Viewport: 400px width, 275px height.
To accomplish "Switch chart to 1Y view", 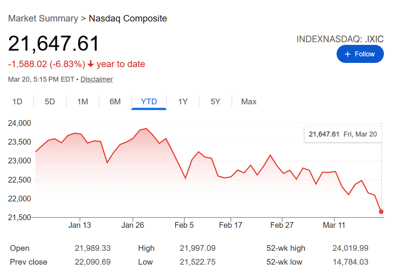I will pos(183,102).
